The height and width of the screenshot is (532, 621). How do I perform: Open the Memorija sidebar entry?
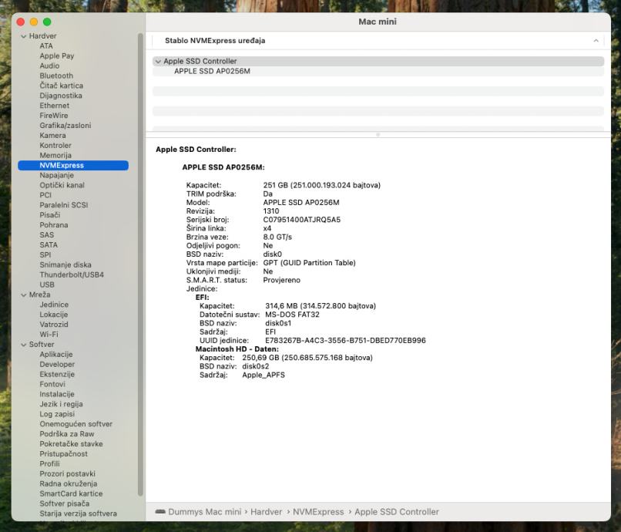point(55,156)
